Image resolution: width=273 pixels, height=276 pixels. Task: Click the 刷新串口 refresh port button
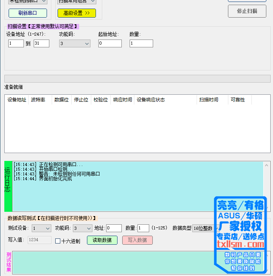27,13
